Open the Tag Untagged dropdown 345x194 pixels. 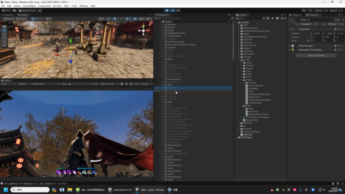309,24
